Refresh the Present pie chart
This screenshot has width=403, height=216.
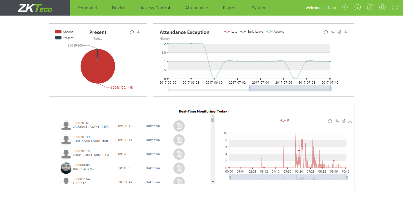click(x=132, y=32)
